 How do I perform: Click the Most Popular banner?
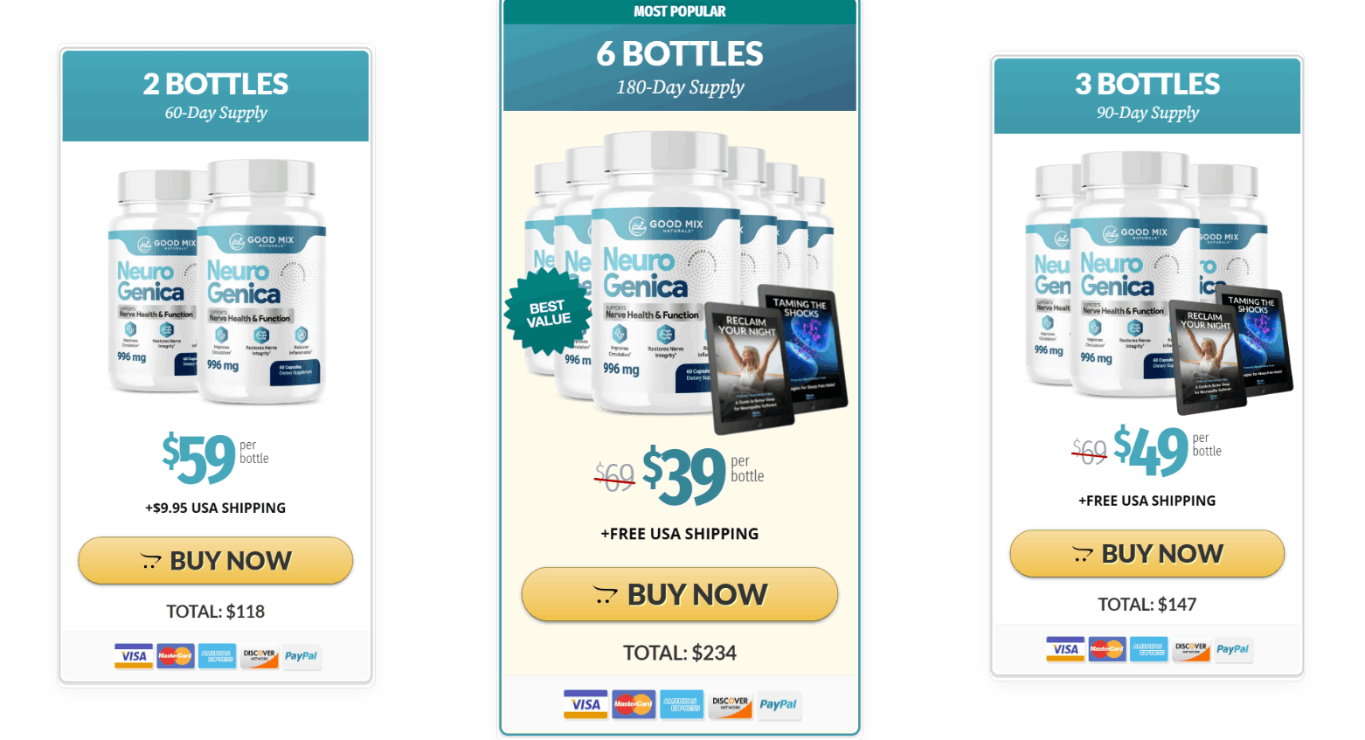[680, 11]
